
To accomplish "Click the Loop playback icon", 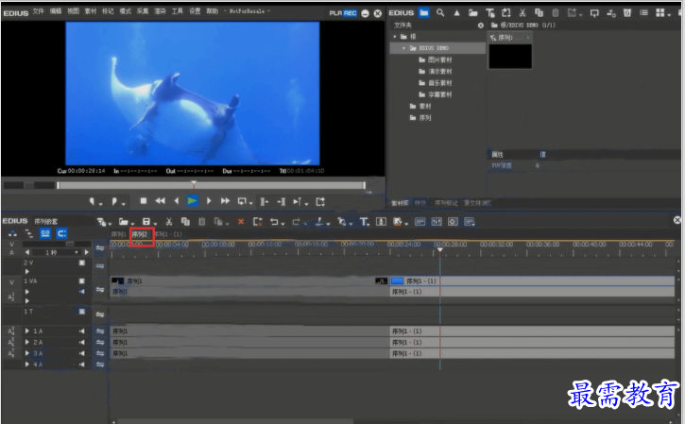I will 242,201.
